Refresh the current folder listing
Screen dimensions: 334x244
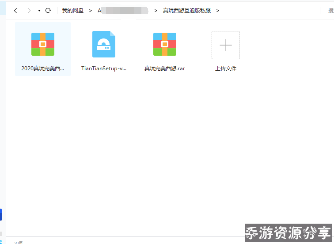tap(48, 10)
